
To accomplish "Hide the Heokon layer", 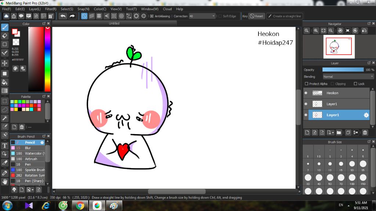I will tap(306, 93).
